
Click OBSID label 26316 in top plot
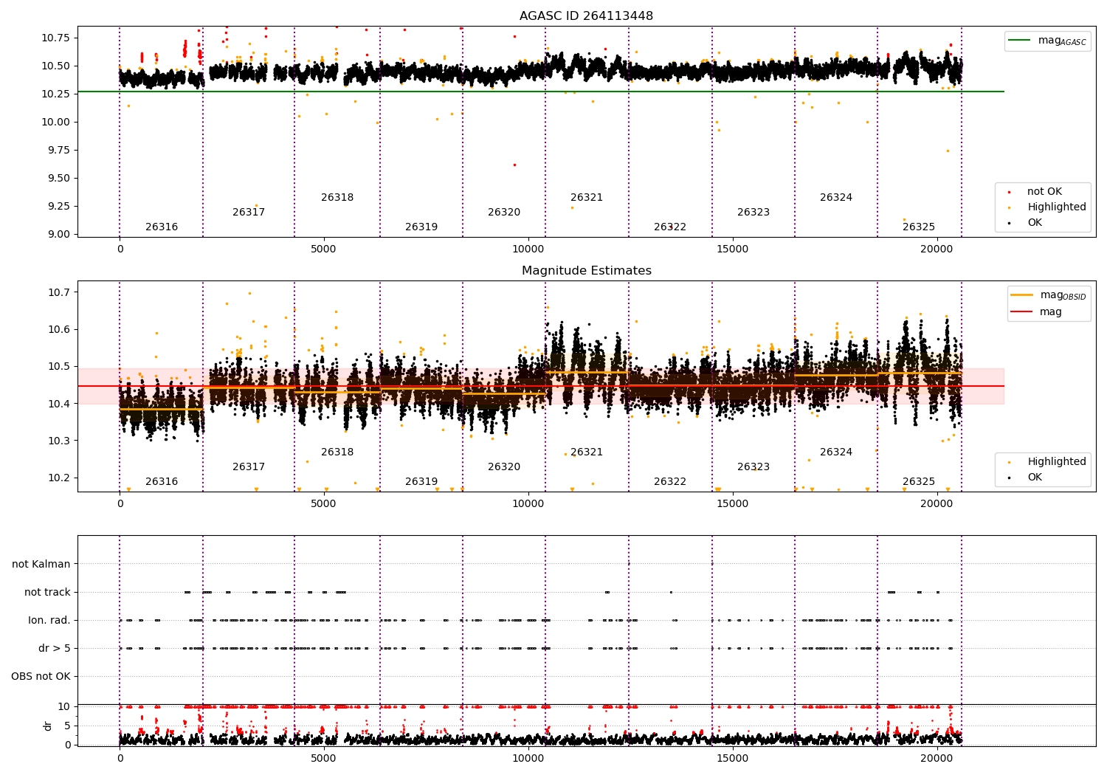162,227
